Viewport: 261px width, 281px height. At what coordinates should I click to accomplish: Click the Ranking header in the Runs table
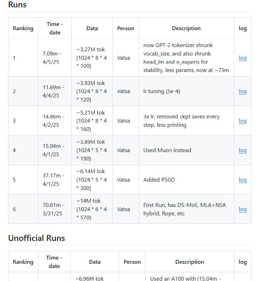(23, 28)
